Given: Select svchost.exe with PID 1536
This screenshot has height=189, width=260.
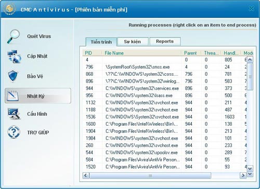Looking at the screenshot, I should pos(165,117).
